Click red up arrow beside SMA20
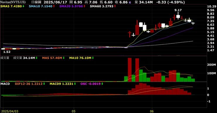This screenshot has height=113, width=217. point(84,6)
